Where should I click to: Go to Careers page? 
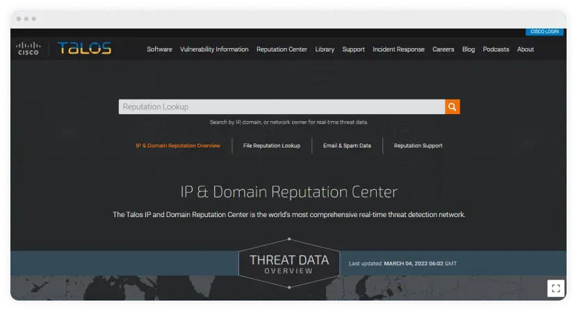pos(443,49)
